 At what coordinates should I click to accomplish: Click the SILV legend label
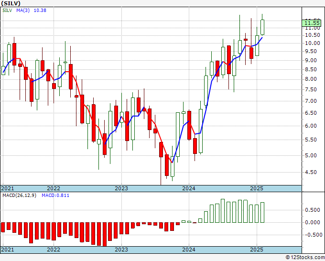pyautogui.click(x=7, y=11)
